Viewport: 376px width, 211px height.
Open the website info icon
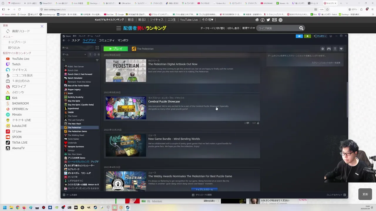click(x=263, y=20)
